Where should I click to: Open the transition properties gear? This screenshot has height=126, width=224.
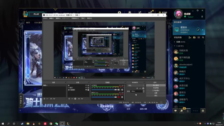click(x=143, y=88)
